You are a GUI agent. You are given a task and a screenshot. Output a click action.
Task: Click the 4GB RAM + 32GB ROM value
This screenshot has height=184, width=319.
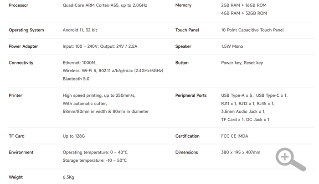[244, 13]
